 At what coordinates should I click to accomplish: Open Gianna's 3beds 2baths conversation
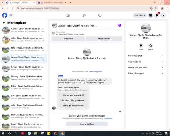coord(24,30)
